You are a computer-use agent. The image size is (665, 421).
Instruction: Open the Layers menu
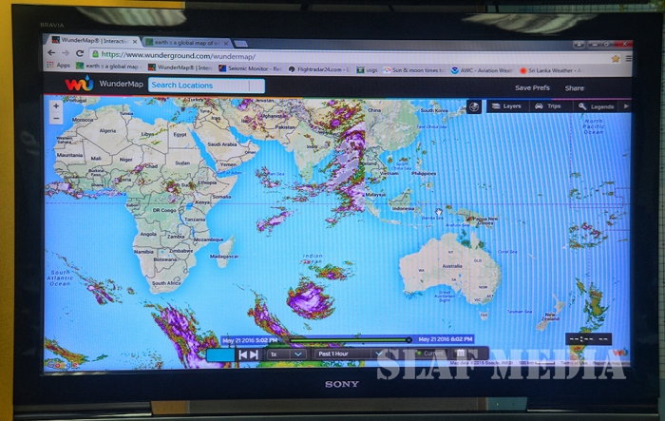508,106
